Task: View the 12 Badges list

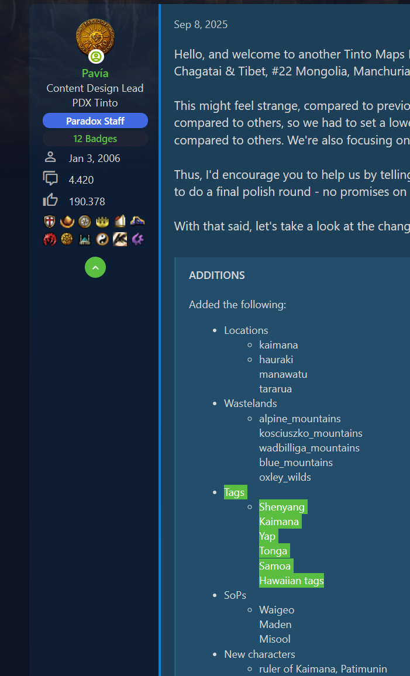Action: (x=95, y=139)
